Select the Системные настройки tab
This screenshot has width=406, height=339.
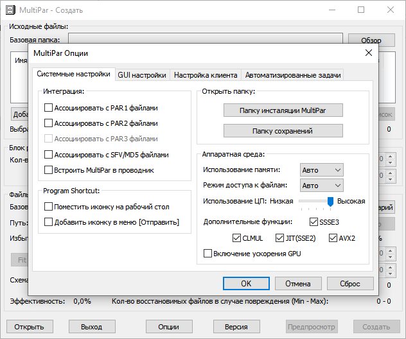pos(73,74)
